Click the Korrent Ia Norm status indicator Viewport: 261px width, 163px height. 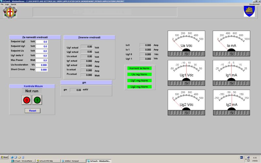140,68
